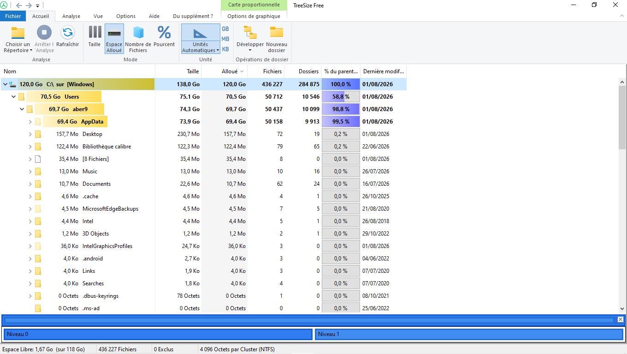Click the Rafraîchir refresh icon
This screenshot has width=627, height=354.
(68, 33)
